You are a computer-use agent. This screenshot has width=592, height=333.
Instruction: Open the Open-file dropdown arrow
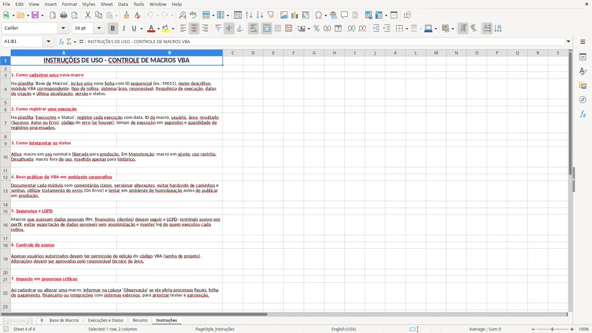tap(28, 15)
